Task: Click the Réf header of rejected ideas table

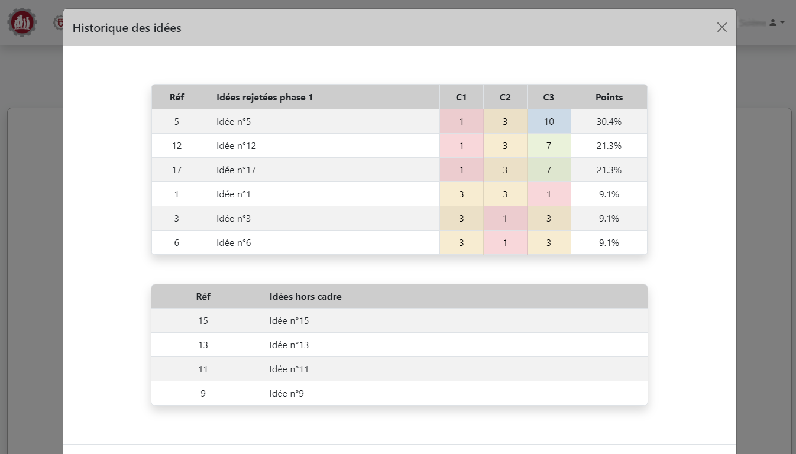Action: pos(176,98)
